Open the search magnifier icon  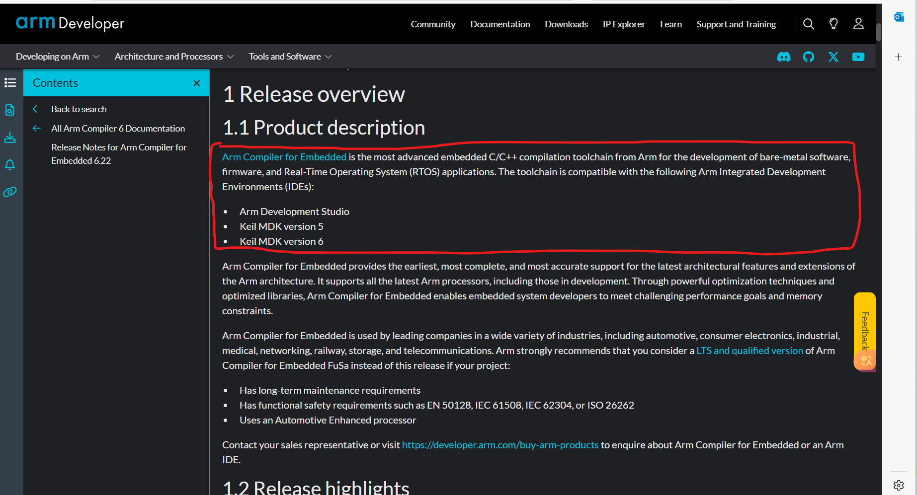pos(809,24)
